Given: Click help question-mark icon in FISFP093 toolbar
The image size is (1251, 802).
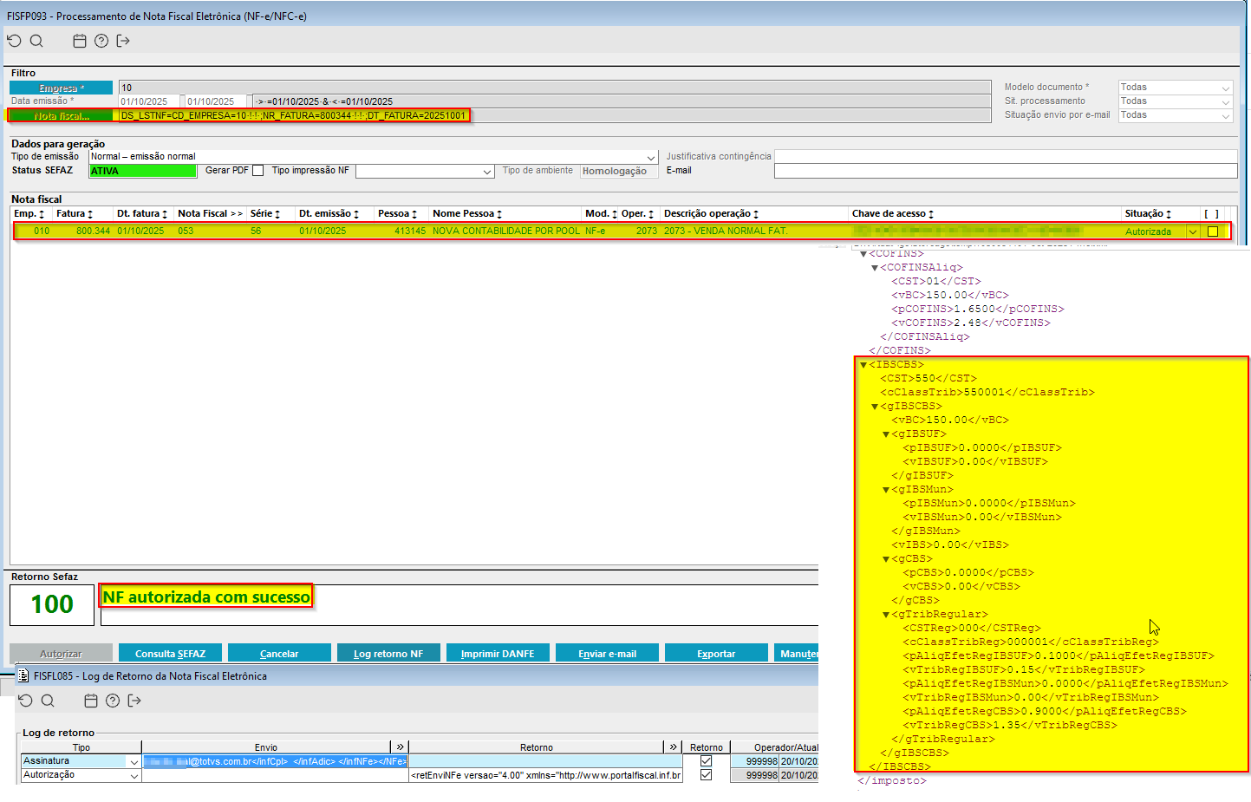Looking at the screenshot, I should (x=101, y=41).
